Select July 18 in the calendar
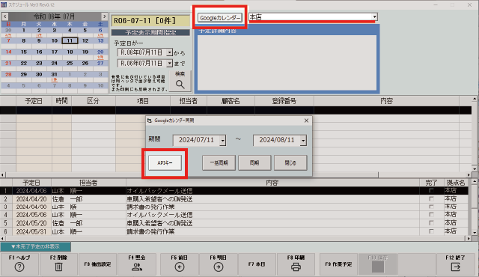This screenshot has height=277, width=479. click(70, 52)
